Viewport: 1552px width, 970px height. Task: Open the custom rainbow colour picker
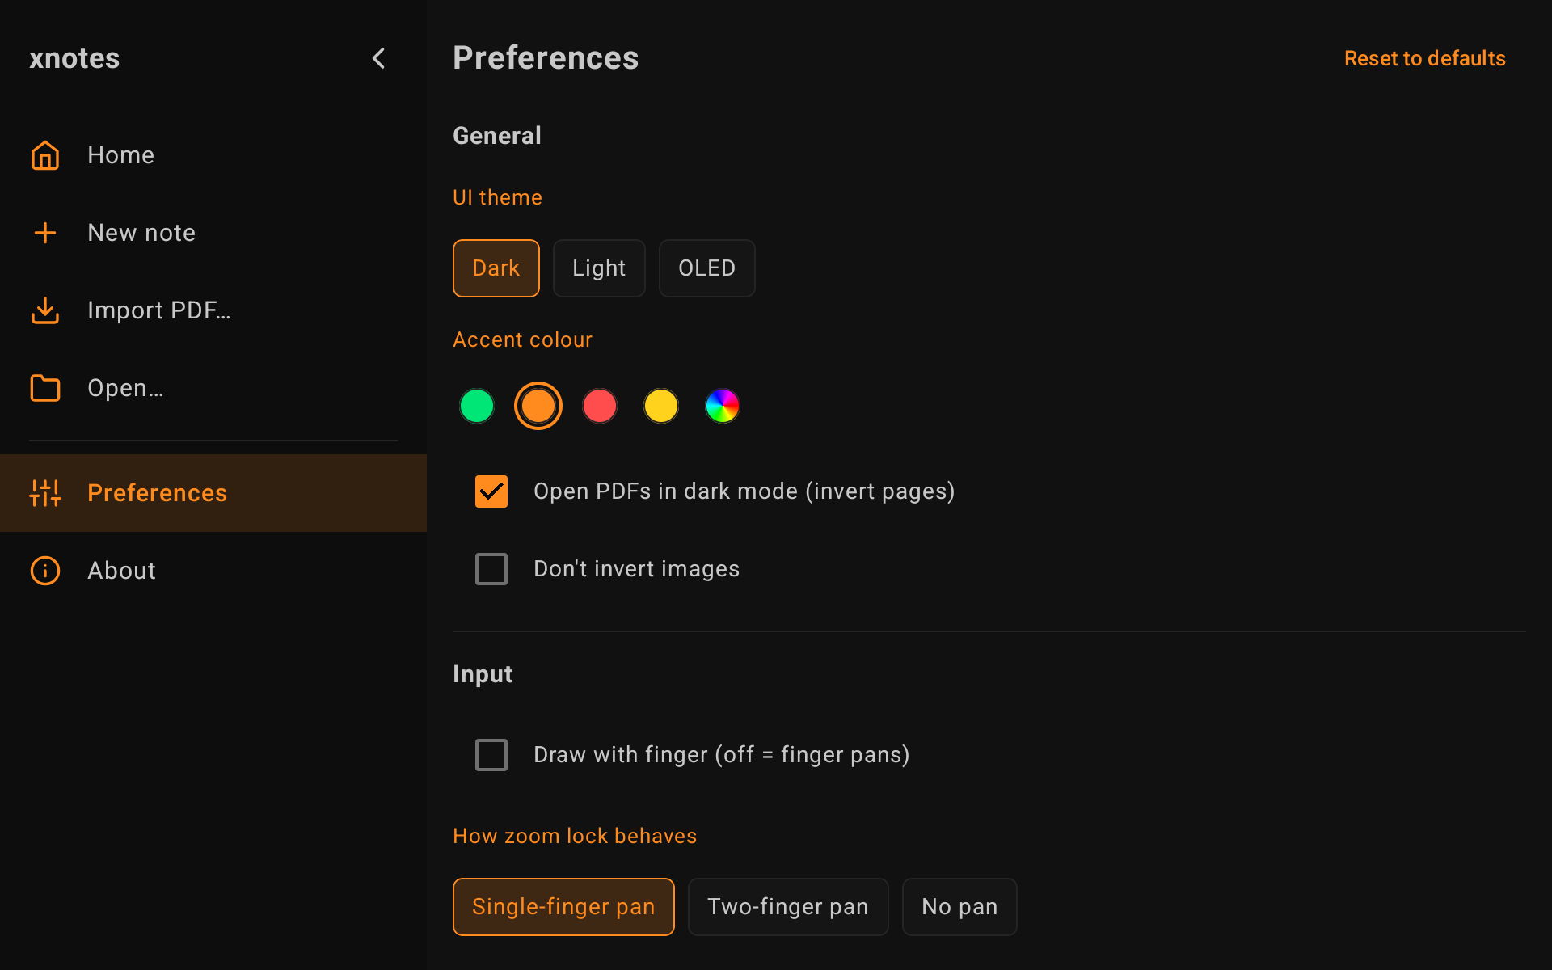(723, 406)
